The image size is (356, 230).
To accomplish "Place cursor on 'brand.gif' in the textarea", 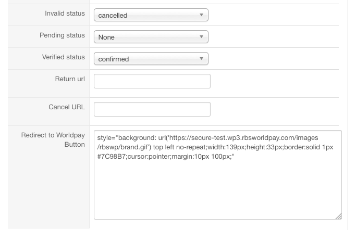I will 135,147.
